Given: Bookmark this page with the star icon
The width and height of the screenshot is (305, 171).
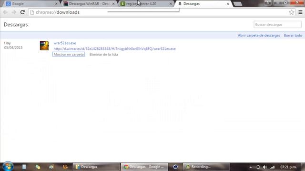Looking at the screenshot, I should [291, 12].
